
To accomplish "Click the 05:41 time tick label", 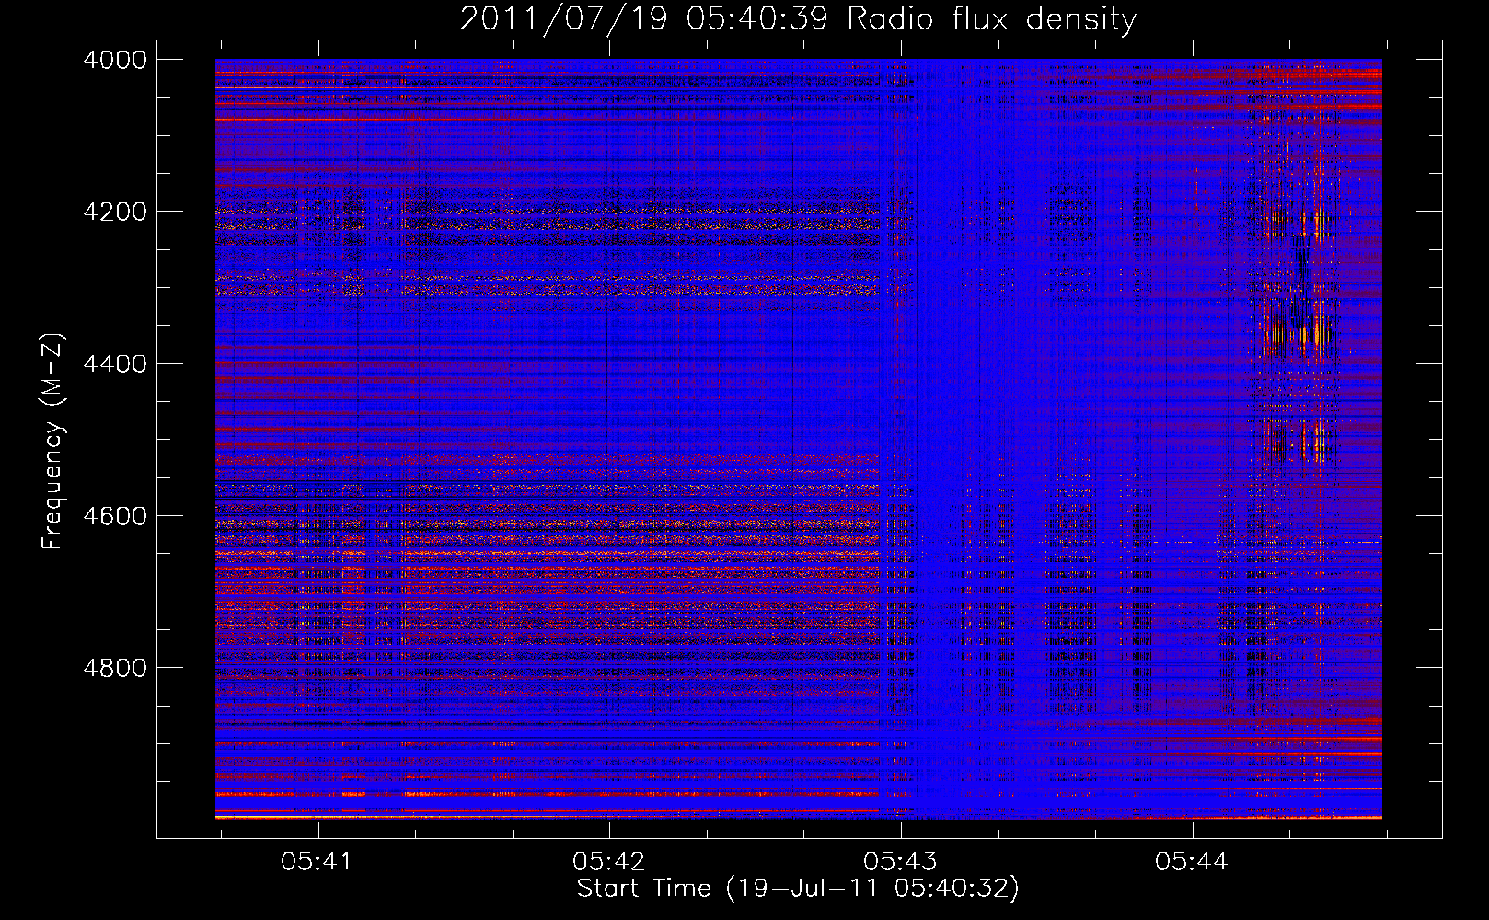I will (x=317, y=862).
